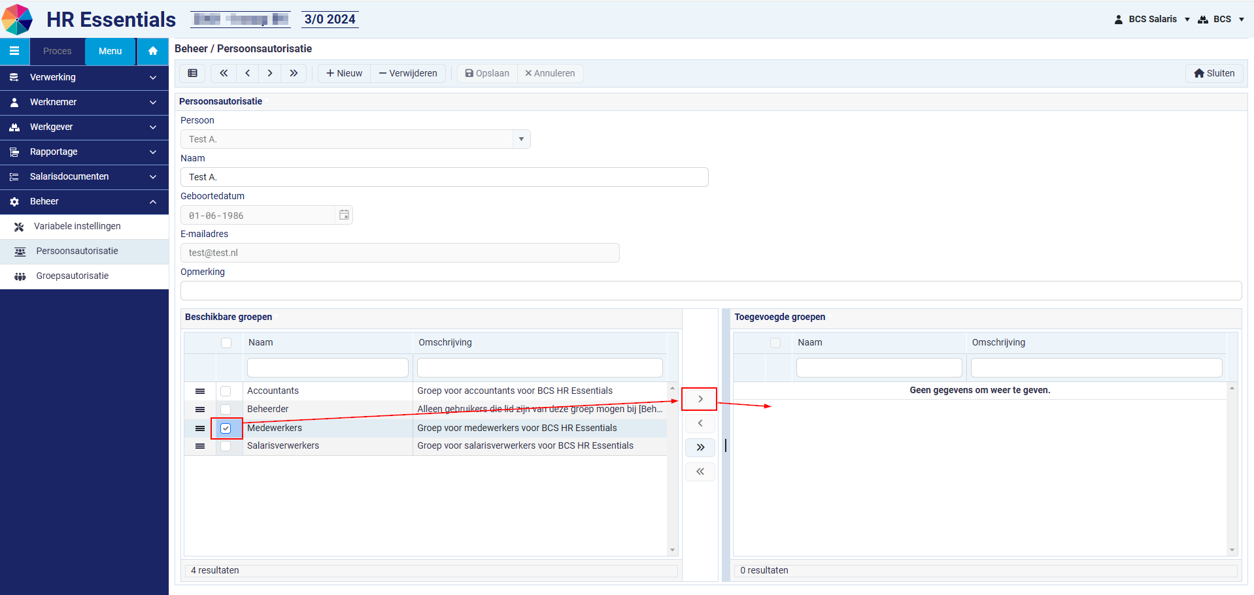Click the Nieuw button
Viewport: 1254px width, 595px height.
tap(344, 73)
